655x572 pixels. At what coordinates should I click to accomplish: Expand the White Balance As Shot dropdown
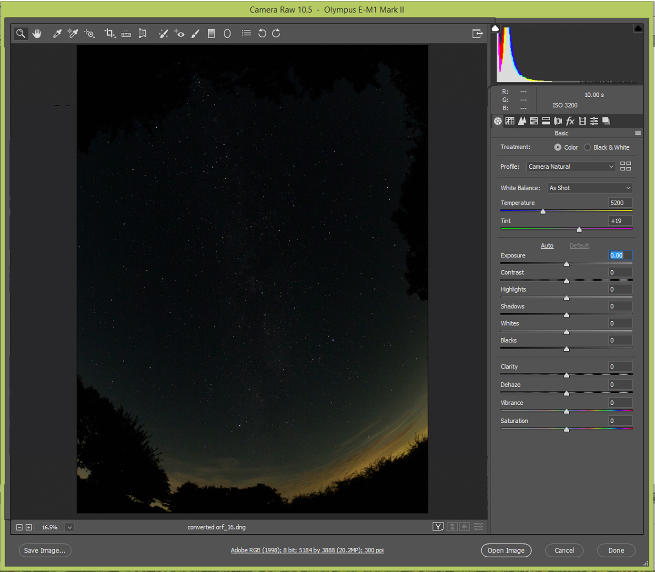pyautogui.click(x=590, y=188)
